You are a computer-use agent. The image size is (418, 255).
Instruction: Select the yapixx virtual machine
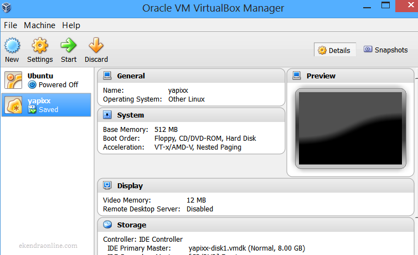pyautogui.click(x=47, y=105)
